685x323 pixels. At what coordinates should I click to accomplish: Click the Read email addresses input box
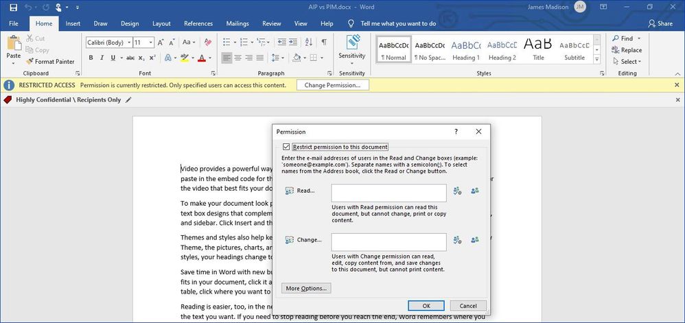tap(388, 193)
